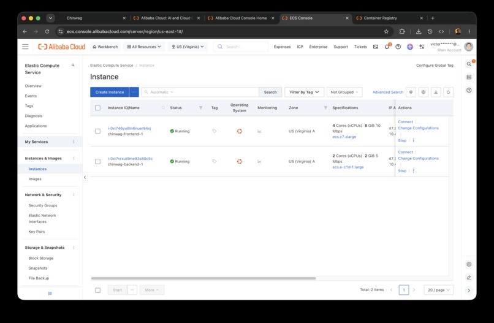494x323 pixels.
Task: Click the refresh instance list icon
Action: click(448, 92)
